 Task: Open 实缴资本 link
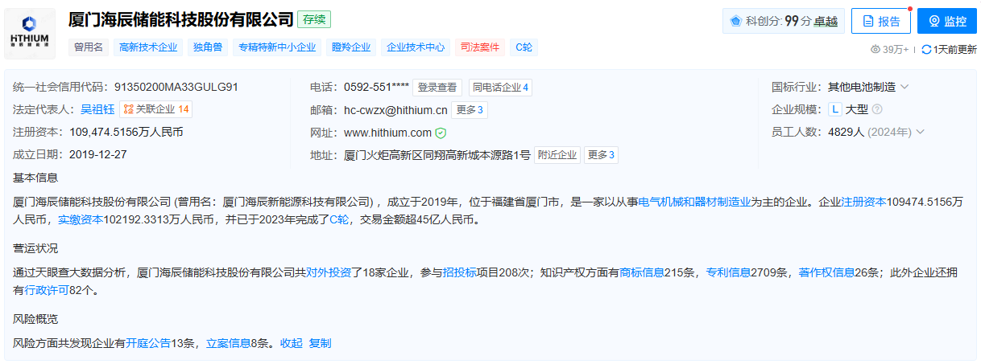point(81,219)
